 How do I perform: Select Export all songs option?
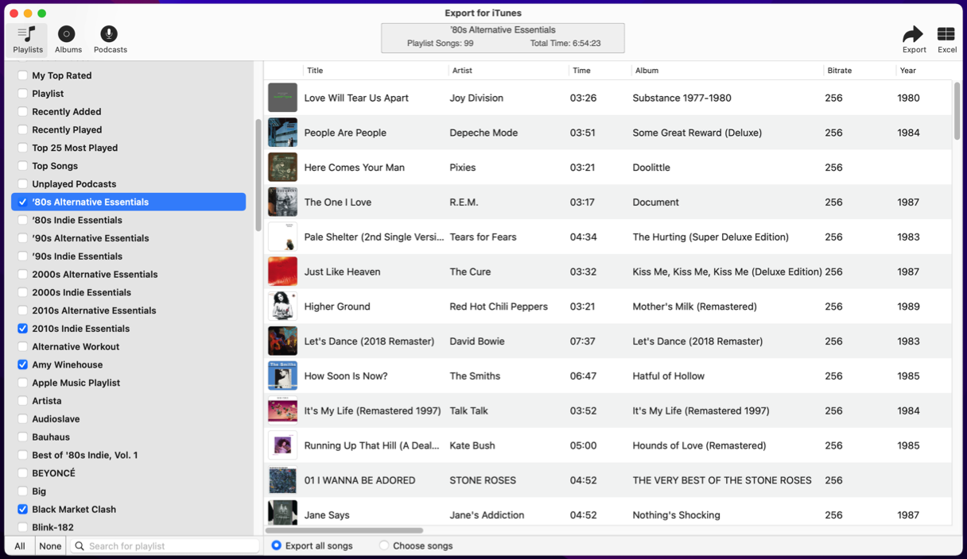coord(277,546)
